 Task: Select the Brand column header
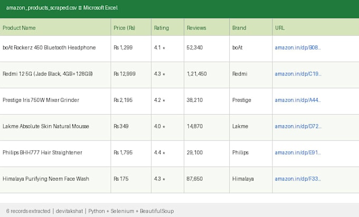251,27
